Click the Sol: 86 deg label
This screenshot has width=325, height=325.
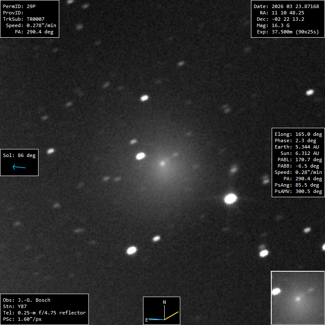coord(19,155)
